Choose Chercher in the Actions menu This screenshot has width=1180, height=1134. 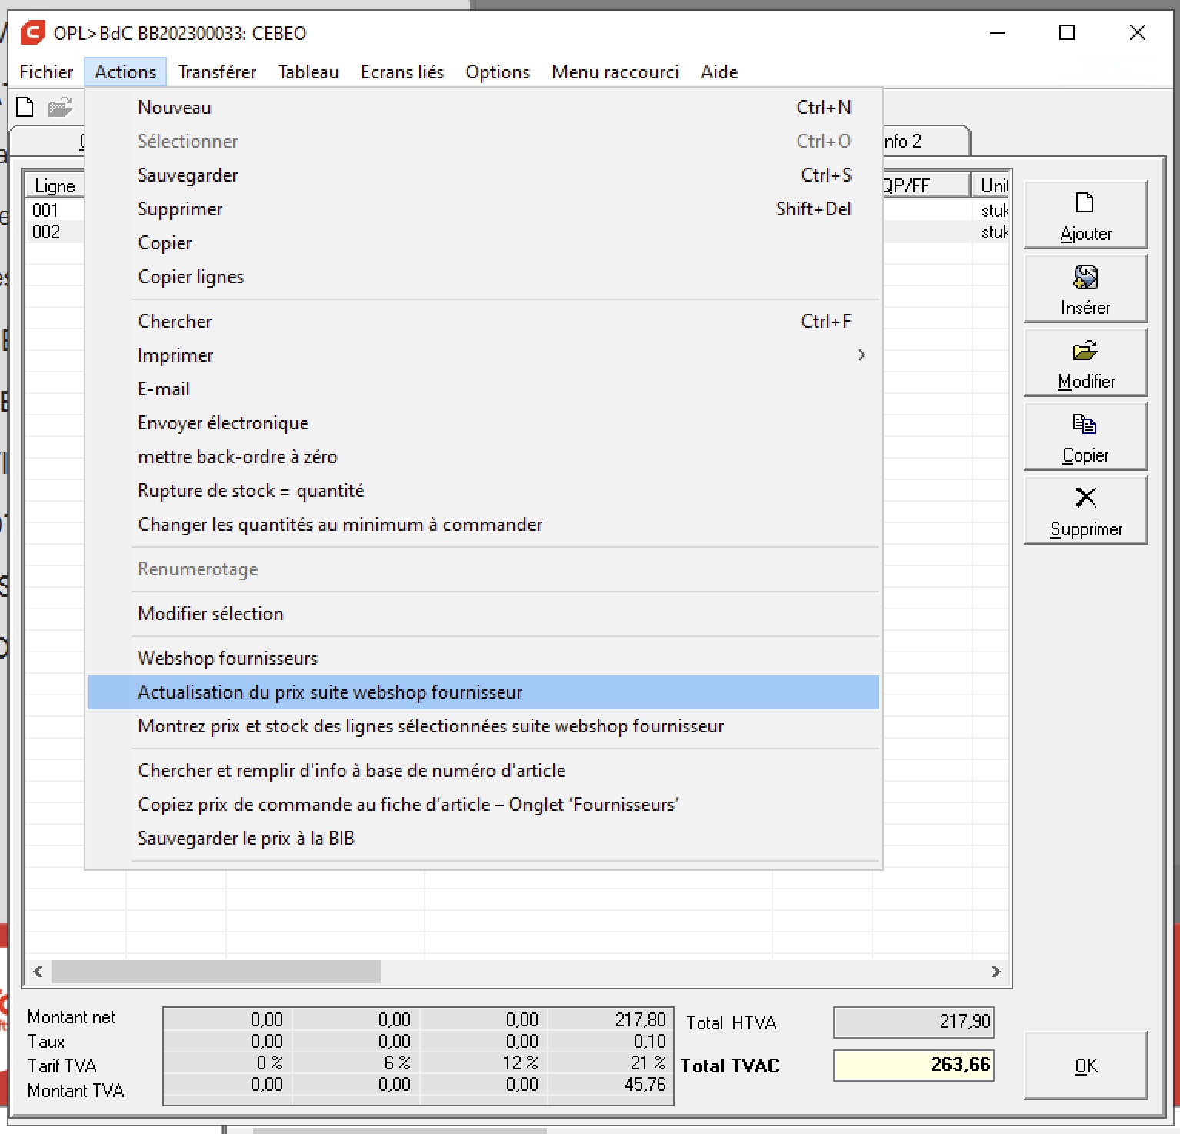(x=484, y=322)
